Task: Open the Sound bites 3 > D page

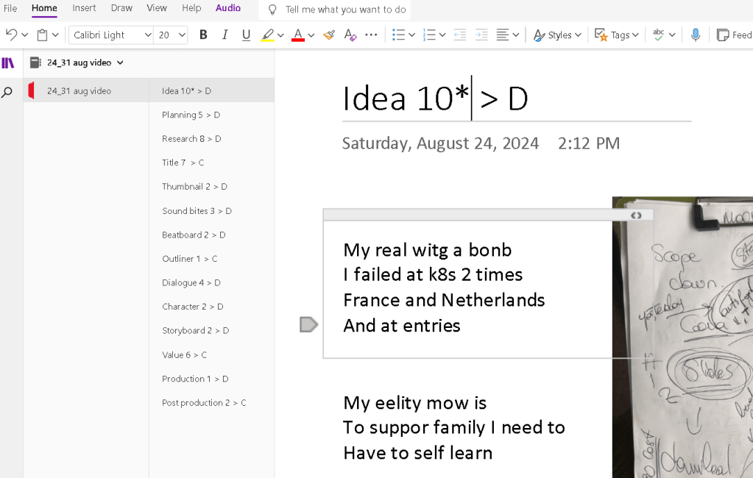Action: 212,210
